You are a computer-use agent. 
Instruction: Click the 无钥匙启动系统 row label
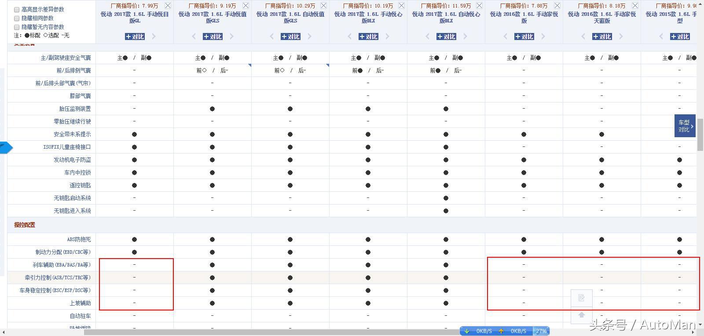(73, 198)
